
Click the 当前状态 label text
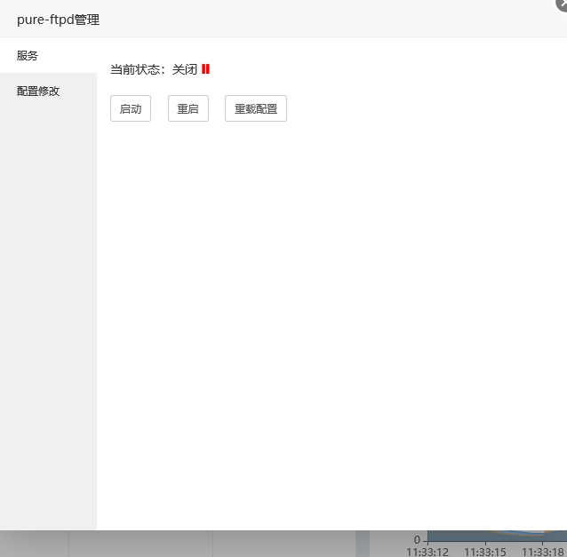click(x=138, y=69)
